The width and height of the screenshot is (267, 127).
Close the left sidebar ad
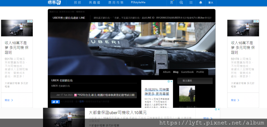point(31,21)
